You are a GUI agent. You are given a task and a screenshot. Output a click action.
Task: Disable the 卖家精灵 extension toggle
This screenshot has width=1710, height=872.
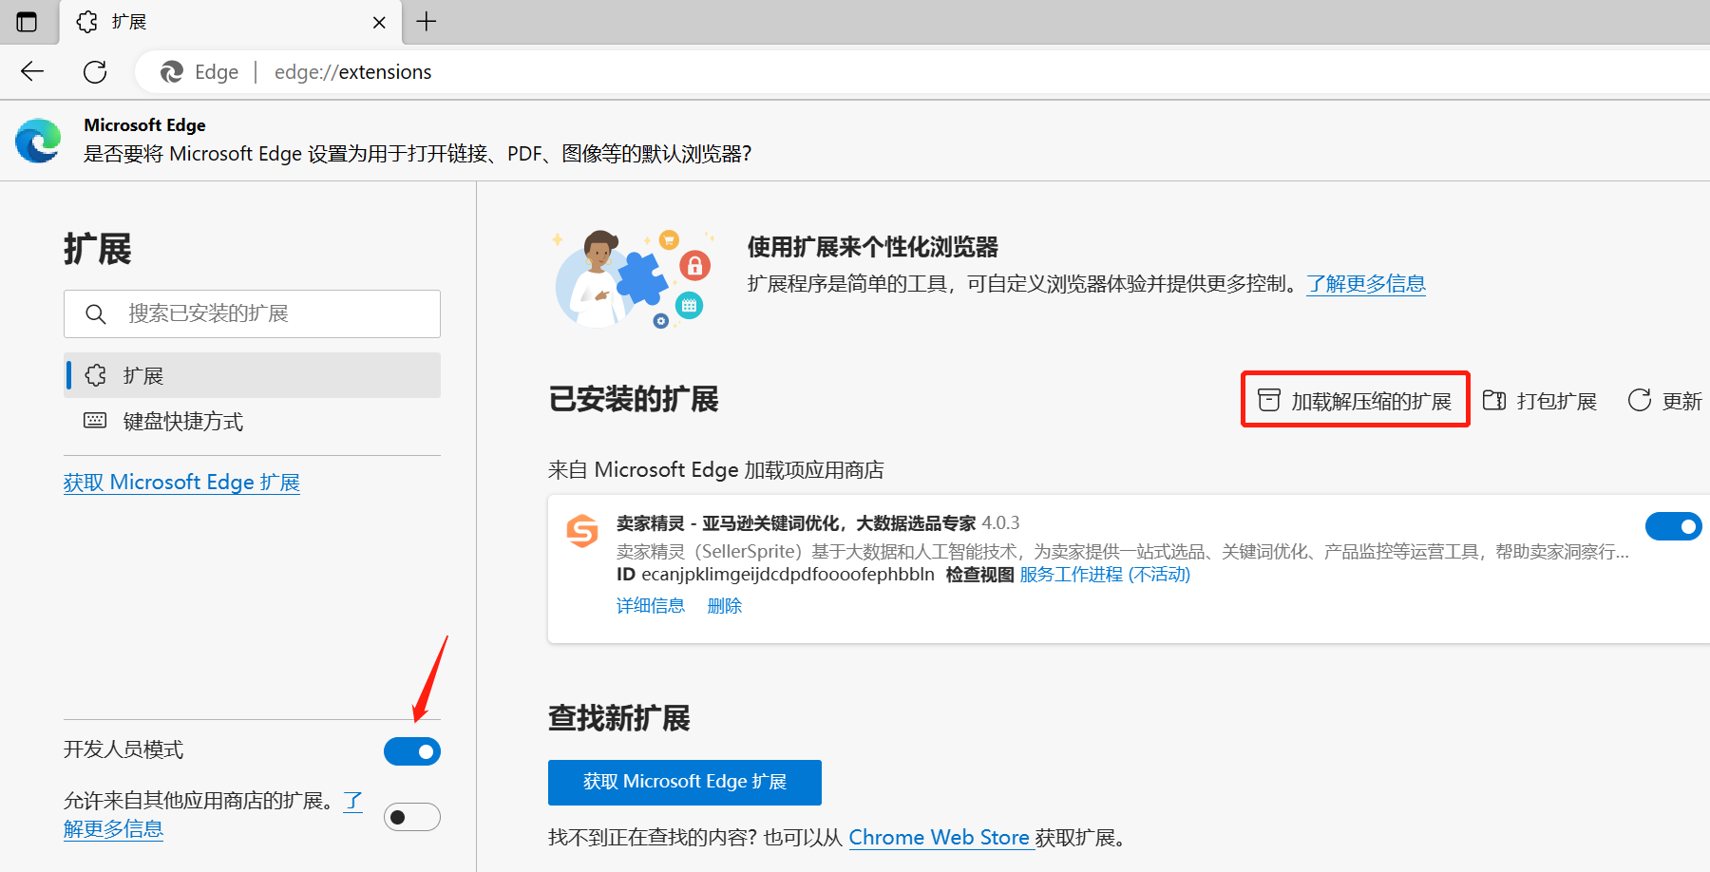tap(1674, 526)
